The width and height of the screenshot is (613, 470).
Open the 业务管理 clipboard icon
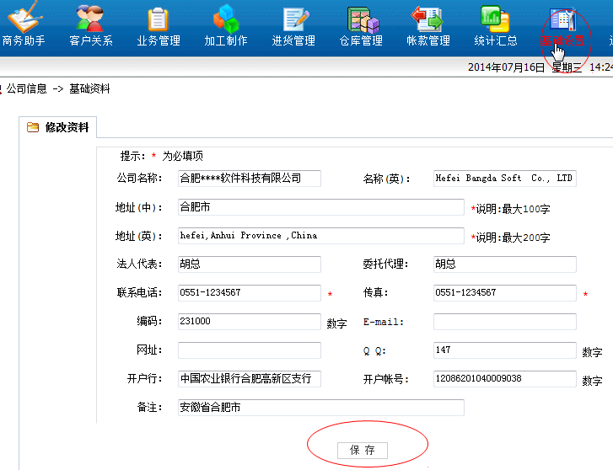tap(158, 19)
